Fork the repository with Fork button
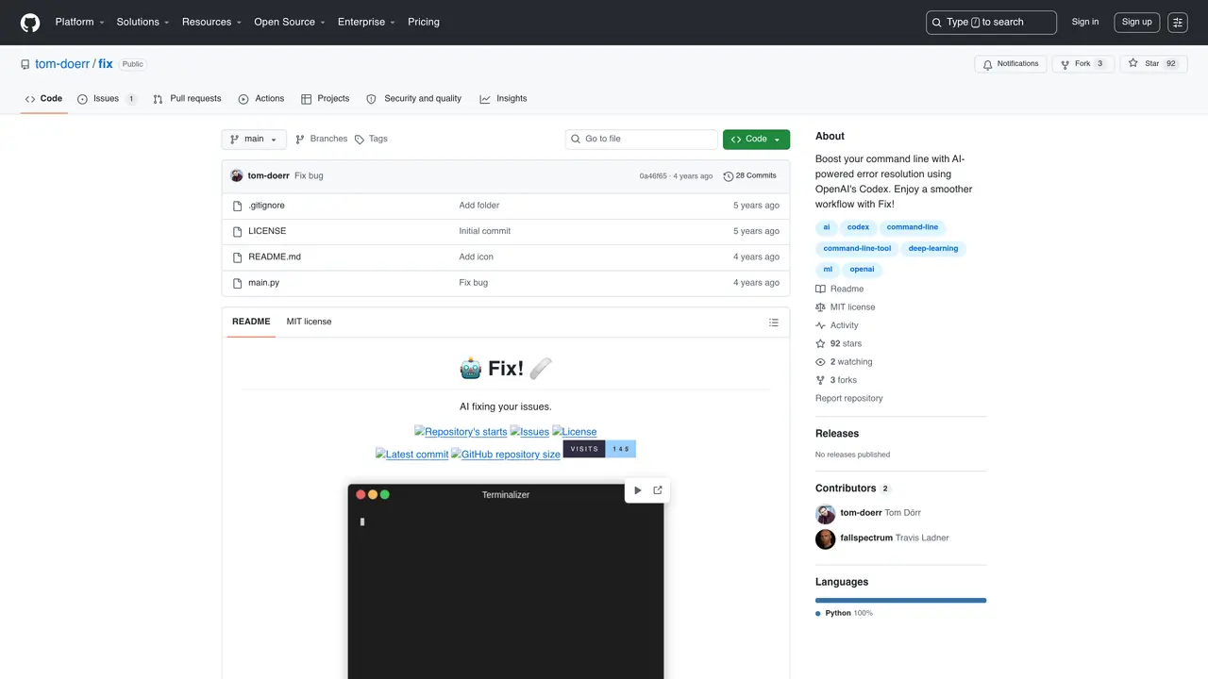The width and height of the screenshot is (1208, 679). [x=1082, y=64]
